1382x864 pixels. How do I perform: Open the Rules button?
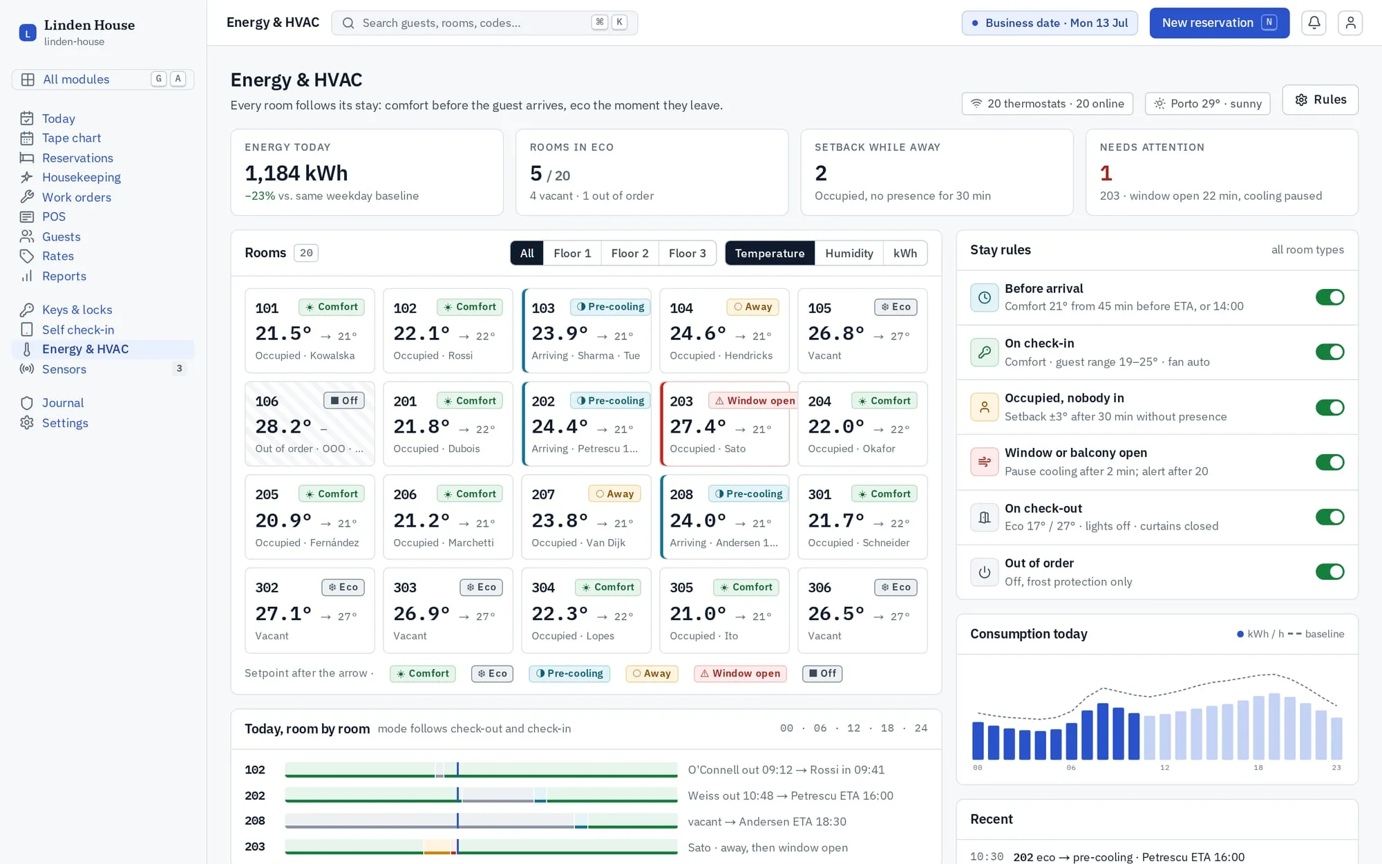tap(1320, 100)
